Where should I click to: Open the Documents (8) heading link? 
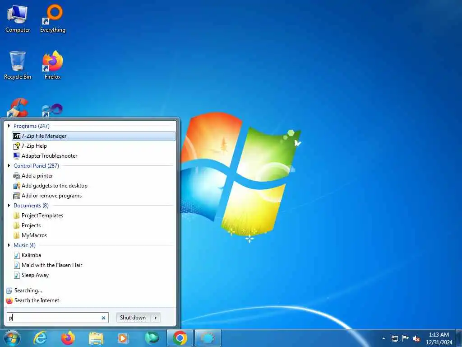coord(31,206)
